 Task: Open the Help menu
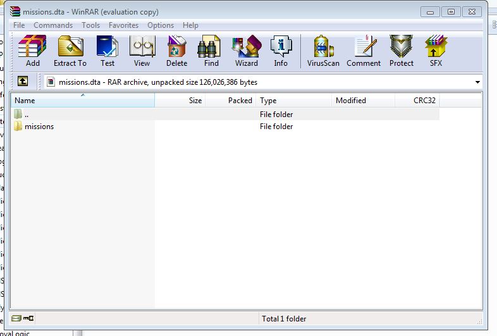point(190,25)
